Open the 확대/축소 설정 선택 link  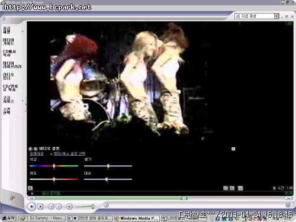click(x=69, y=153)
